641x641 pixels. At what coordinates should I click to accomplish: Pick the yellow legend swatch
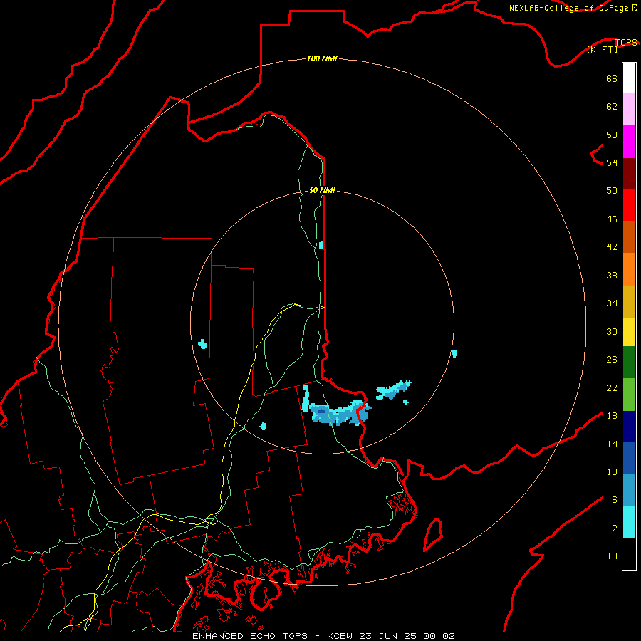629,332
